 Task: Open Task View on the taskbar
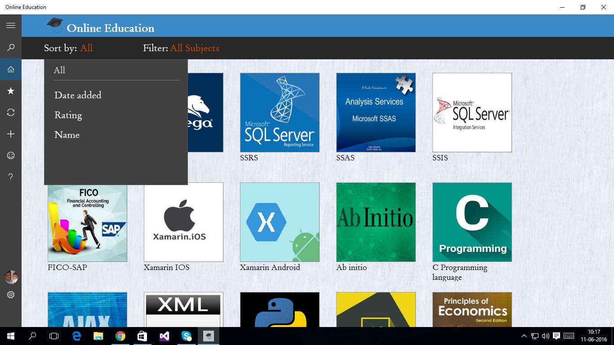54,336
